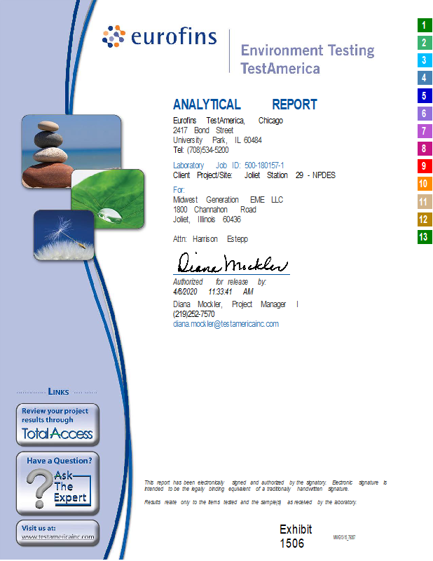The image size is (433, 561).
Task: Visit the www.testamericainc.com link button
Action: pos(57,533)
